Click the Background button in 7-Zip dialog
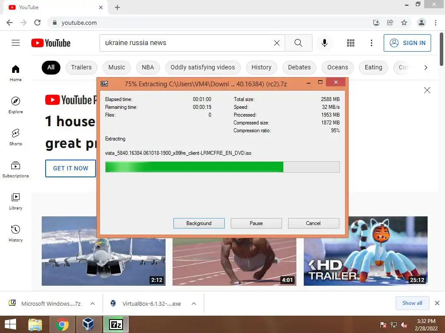This screenshot has width=445, height=333. [x=199, y=223]
